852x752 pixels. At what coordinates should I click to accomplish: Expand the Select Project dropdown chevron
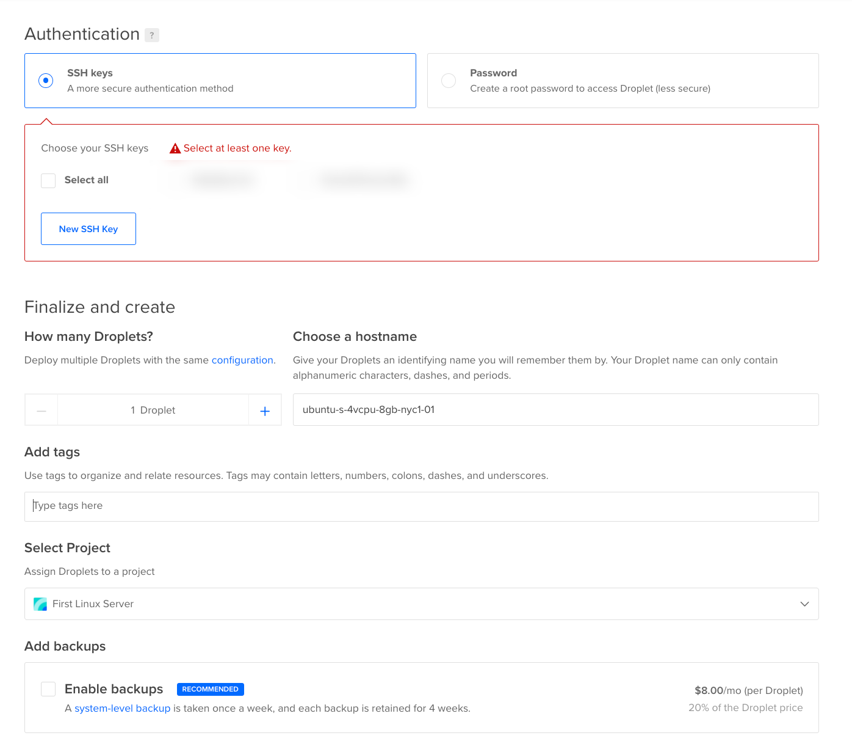(804, 604)
